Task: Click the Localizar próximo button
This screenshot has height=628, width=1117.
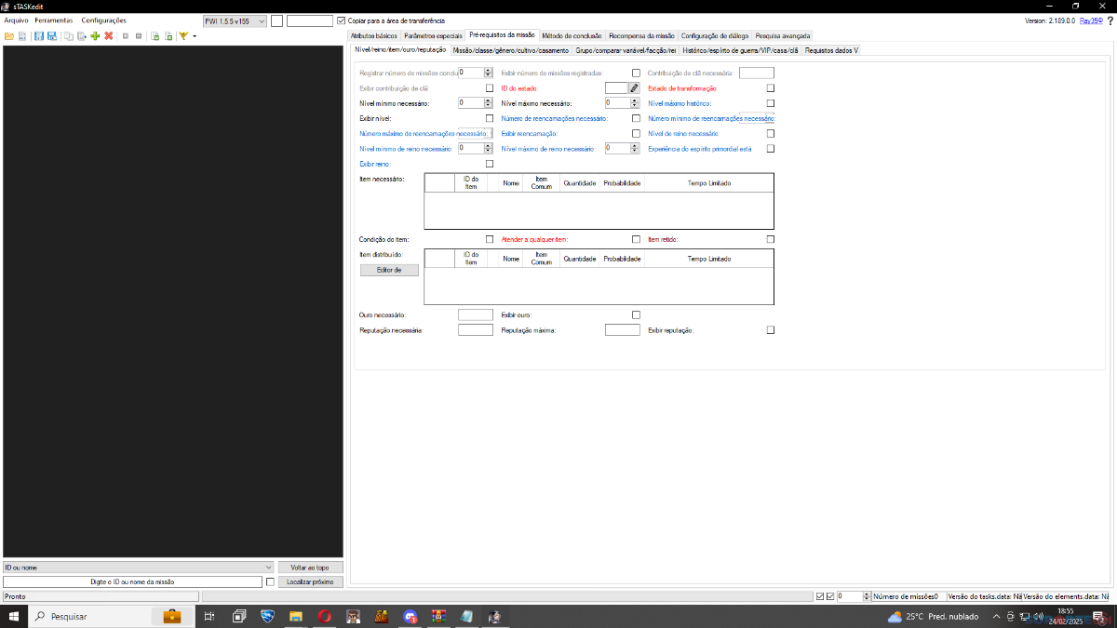Action: (x=310, y=581)
